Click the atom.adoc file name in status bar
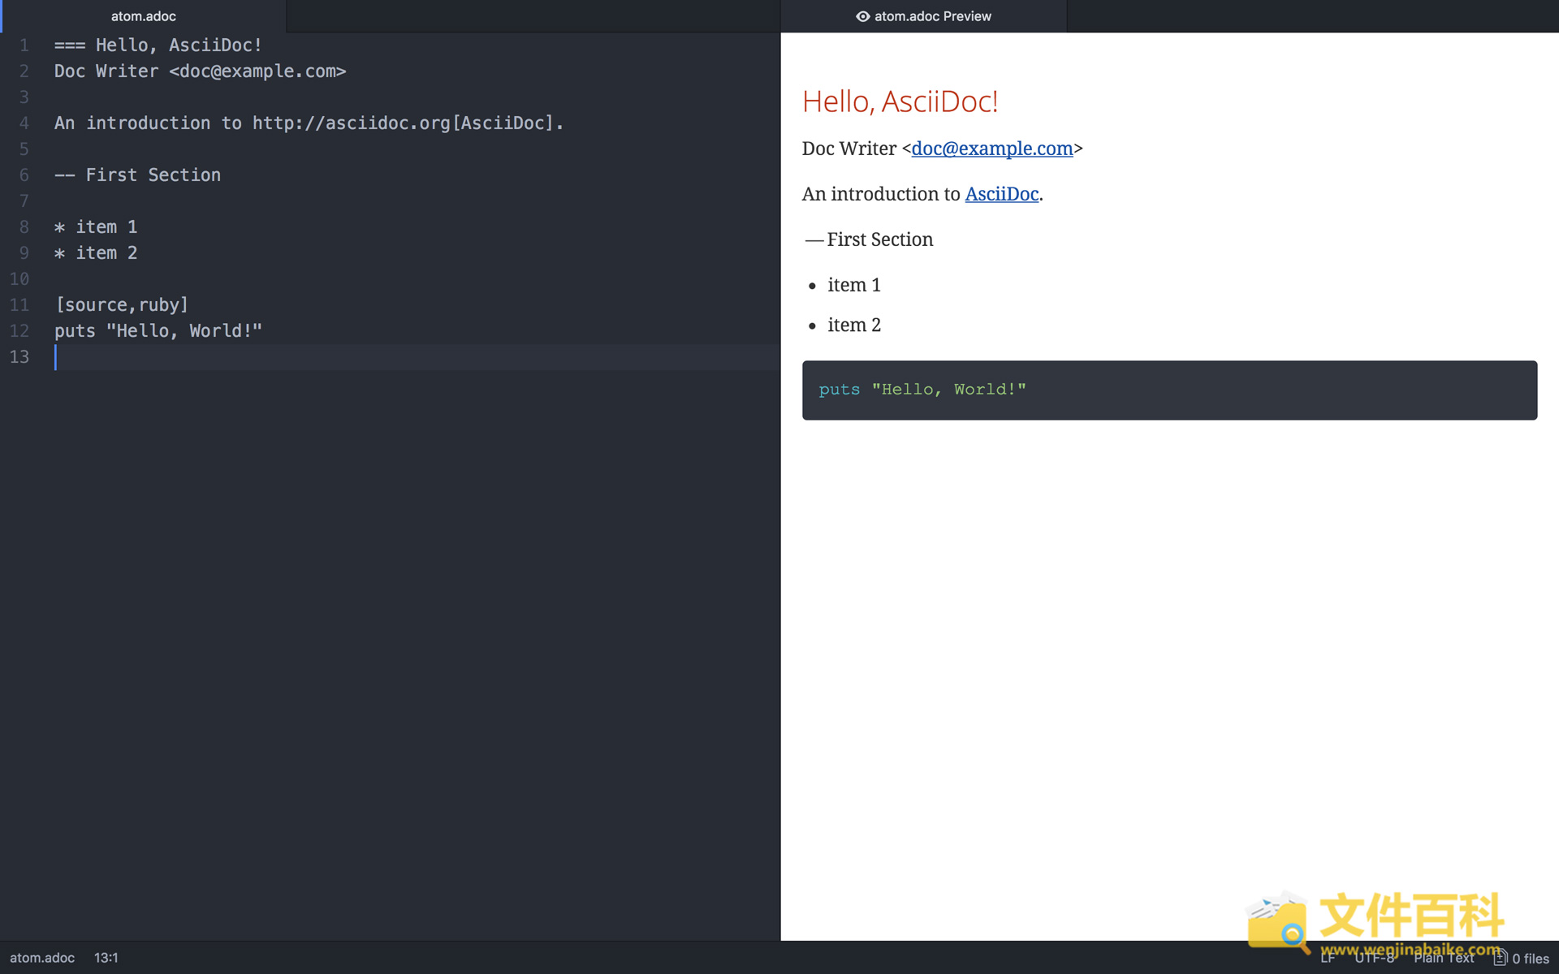This screenshot has height=974, width=1559. [x=42, y=958]
